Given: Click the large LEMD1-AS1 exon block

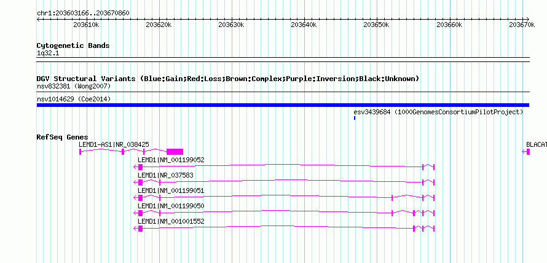Looking at the screenshot, I should (175, 152).
